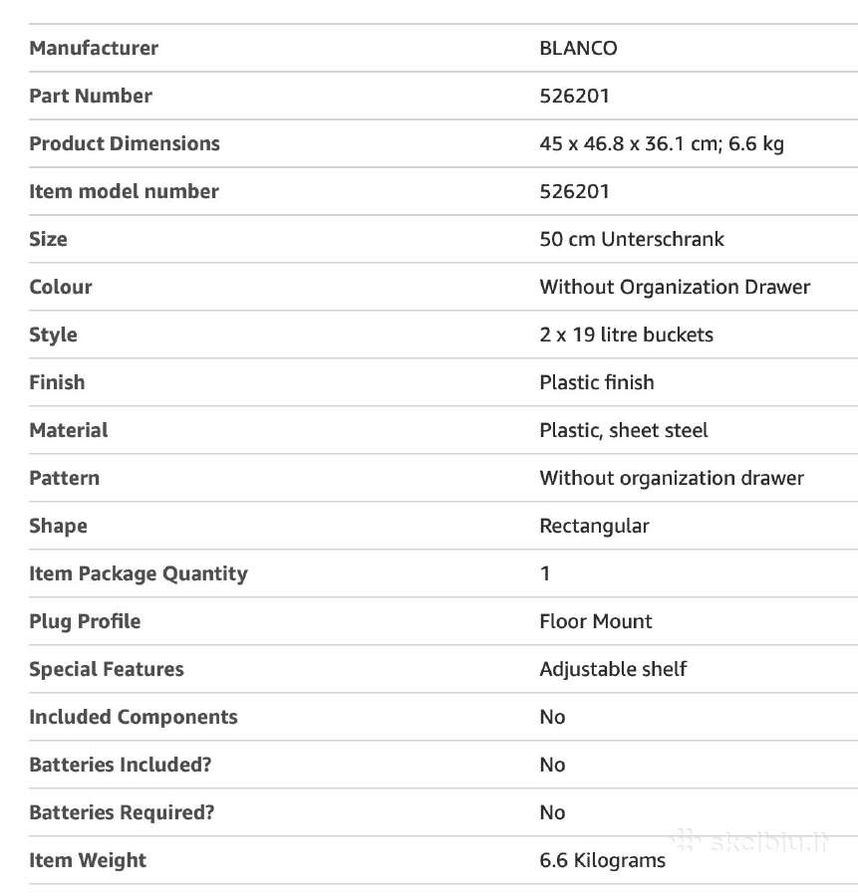Click the Item Package Quantity label
Viewport: 858px width, 896px height.
[139, 573]
